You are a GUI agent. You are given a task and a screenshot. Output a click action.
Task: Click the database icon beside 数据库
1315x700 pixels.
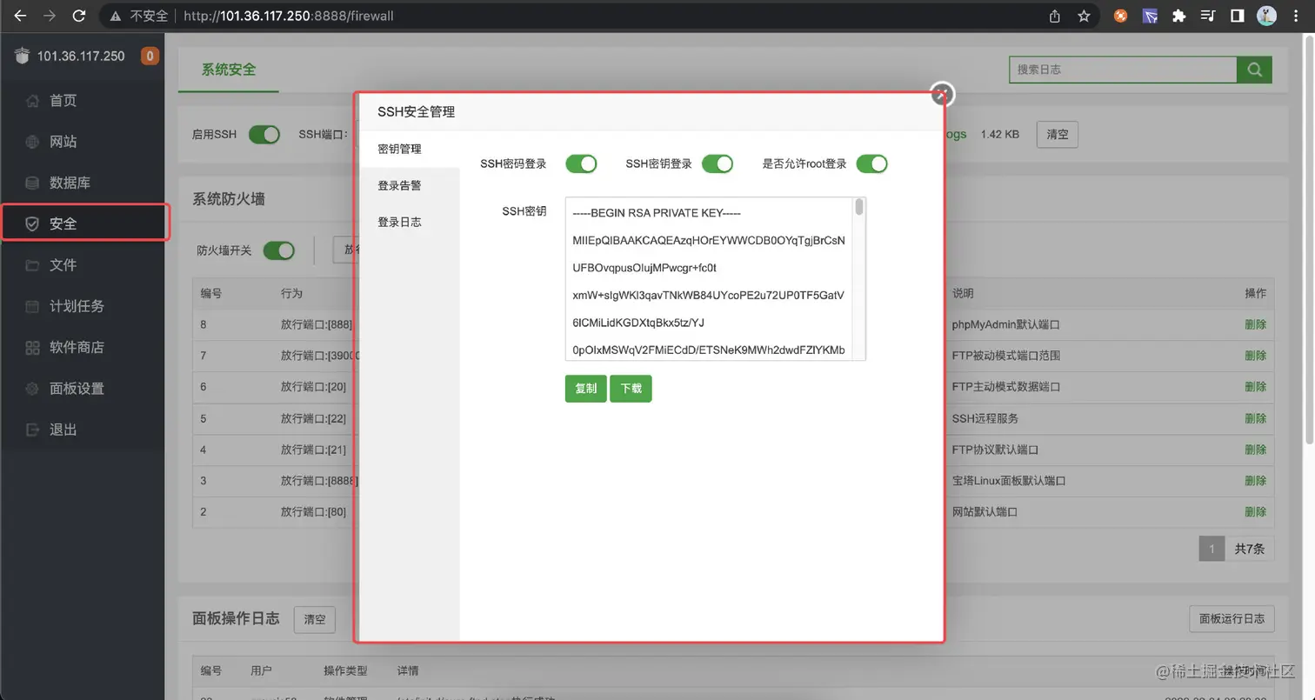coord(32,183)
